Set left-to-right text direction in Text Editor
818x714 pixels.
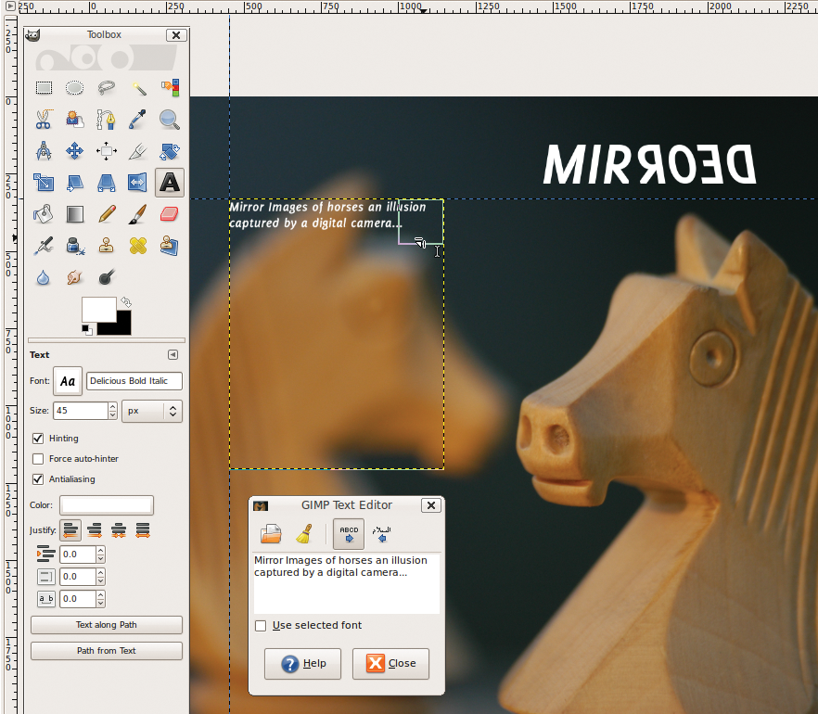pyautogui.click(x=349, y=534)
